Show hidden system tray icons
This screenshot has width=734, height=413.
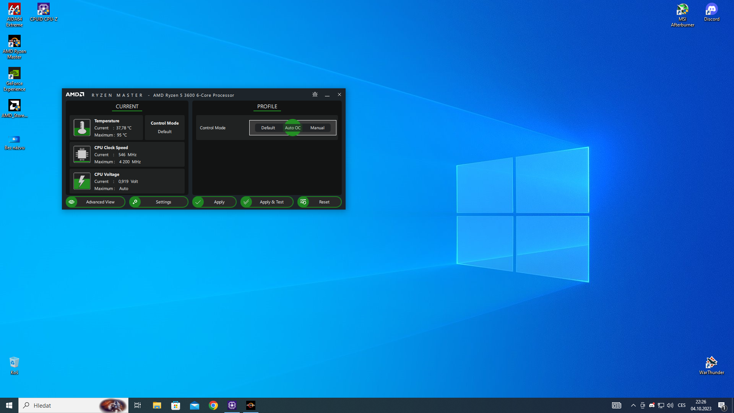point(633,405)
